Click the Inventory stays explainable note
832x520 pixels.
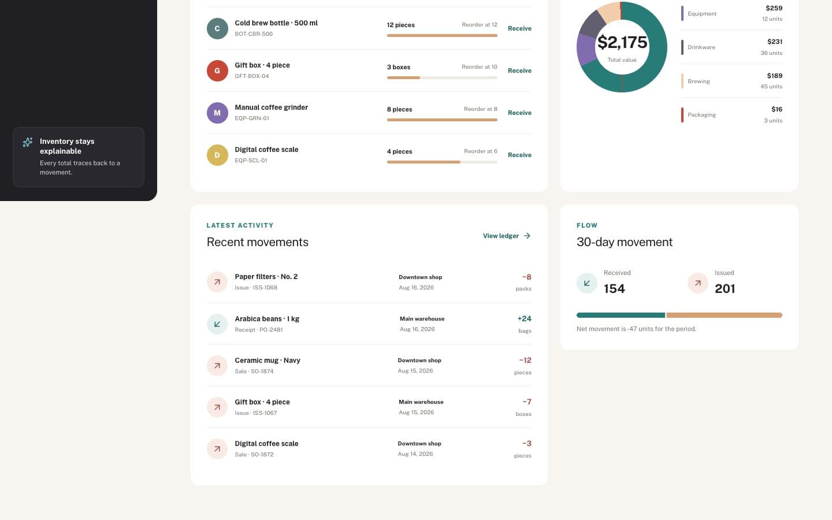click(x=79, y=157)
